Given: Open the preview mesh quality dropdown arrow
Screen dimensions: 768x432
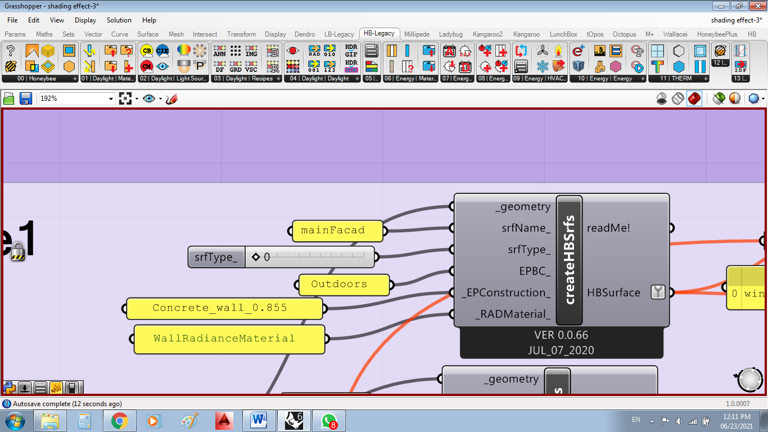Looking at the screenshot, I should pyautogui.click(x=763, y=99).
